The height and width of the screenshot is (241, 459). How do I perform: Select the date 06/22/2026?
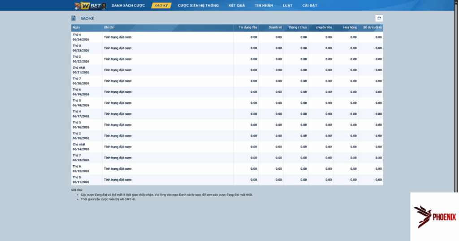pyautogui.click(x=81, y=61)
